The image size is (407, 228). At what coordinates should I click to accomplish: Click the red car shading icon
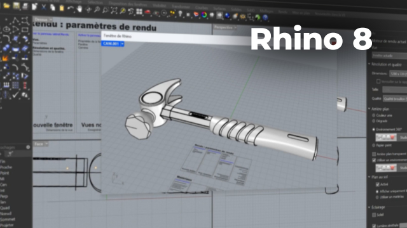point(148,12)
